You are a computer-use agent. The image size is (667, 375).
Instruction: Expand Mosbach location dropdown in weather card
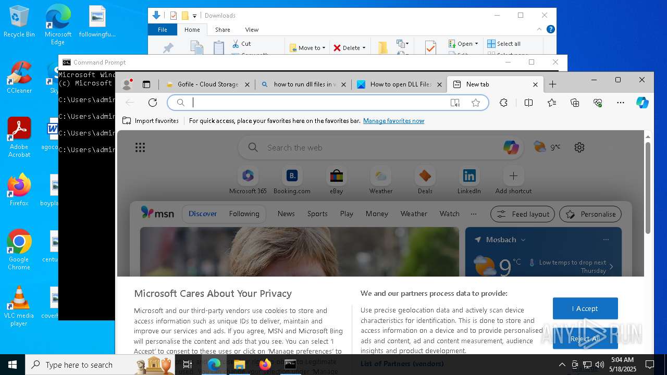click(x=523, y=240)
